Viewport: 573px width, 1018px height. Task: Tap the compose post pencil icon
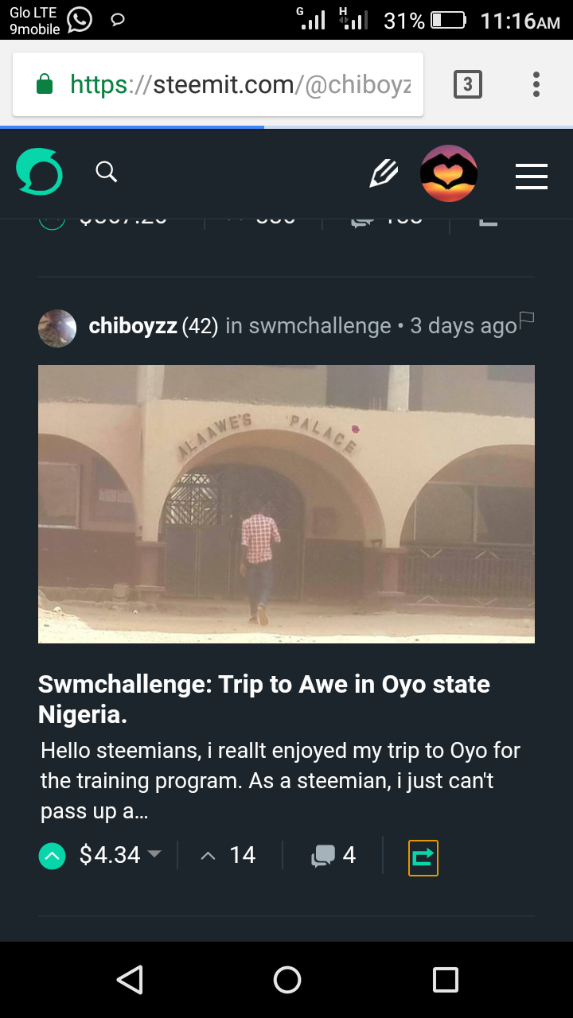[x=384, y=173]
